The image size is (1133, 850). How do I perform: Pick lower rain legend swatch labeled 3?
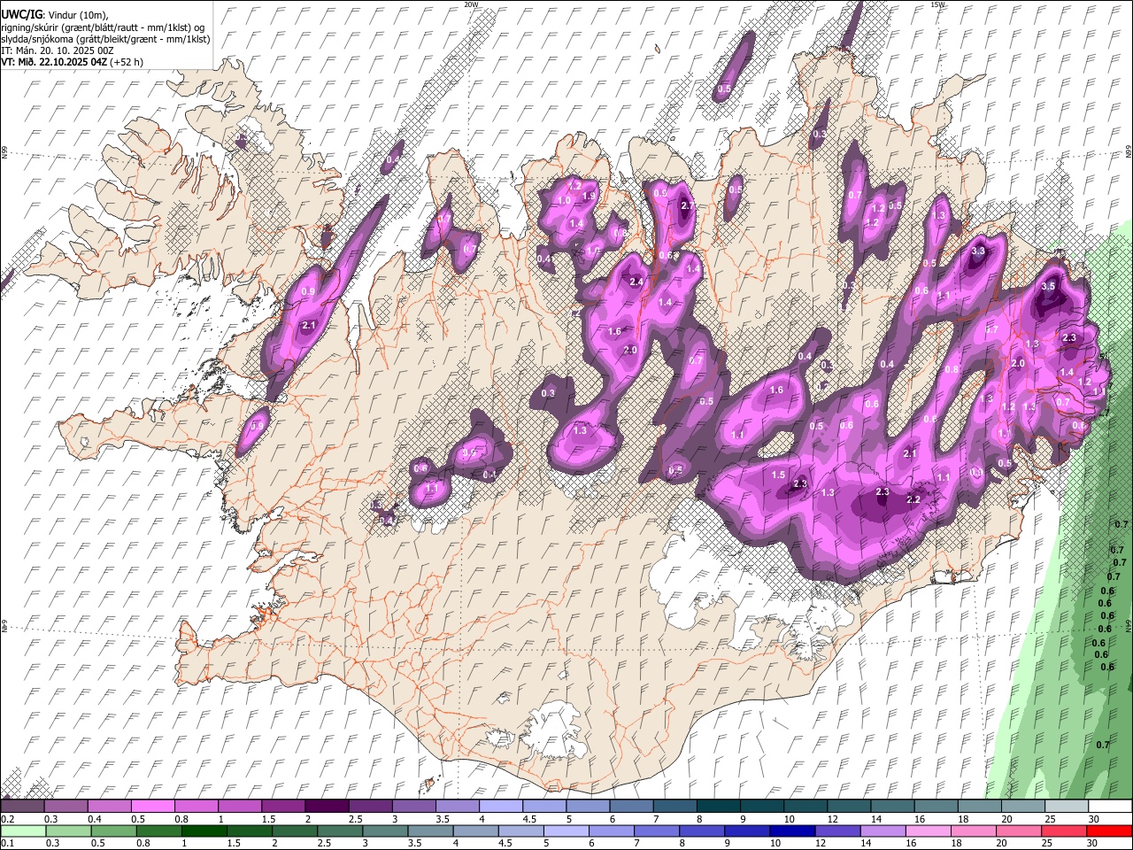tap(385, 831)
